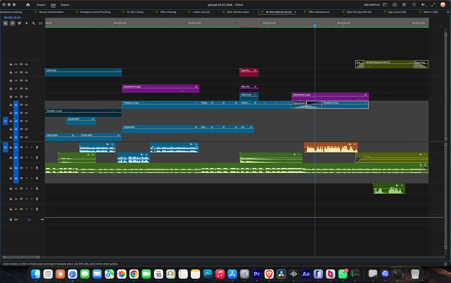The image size is (451, 283).
Task: Click the Captions track options CC icon
Action: [41, 23]
